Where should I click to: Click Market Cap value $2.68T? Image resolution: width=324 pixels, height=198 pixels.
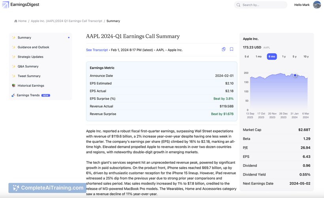point(304,130)
